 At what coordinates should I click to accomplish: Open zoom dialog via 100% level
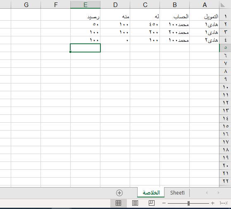224,203
